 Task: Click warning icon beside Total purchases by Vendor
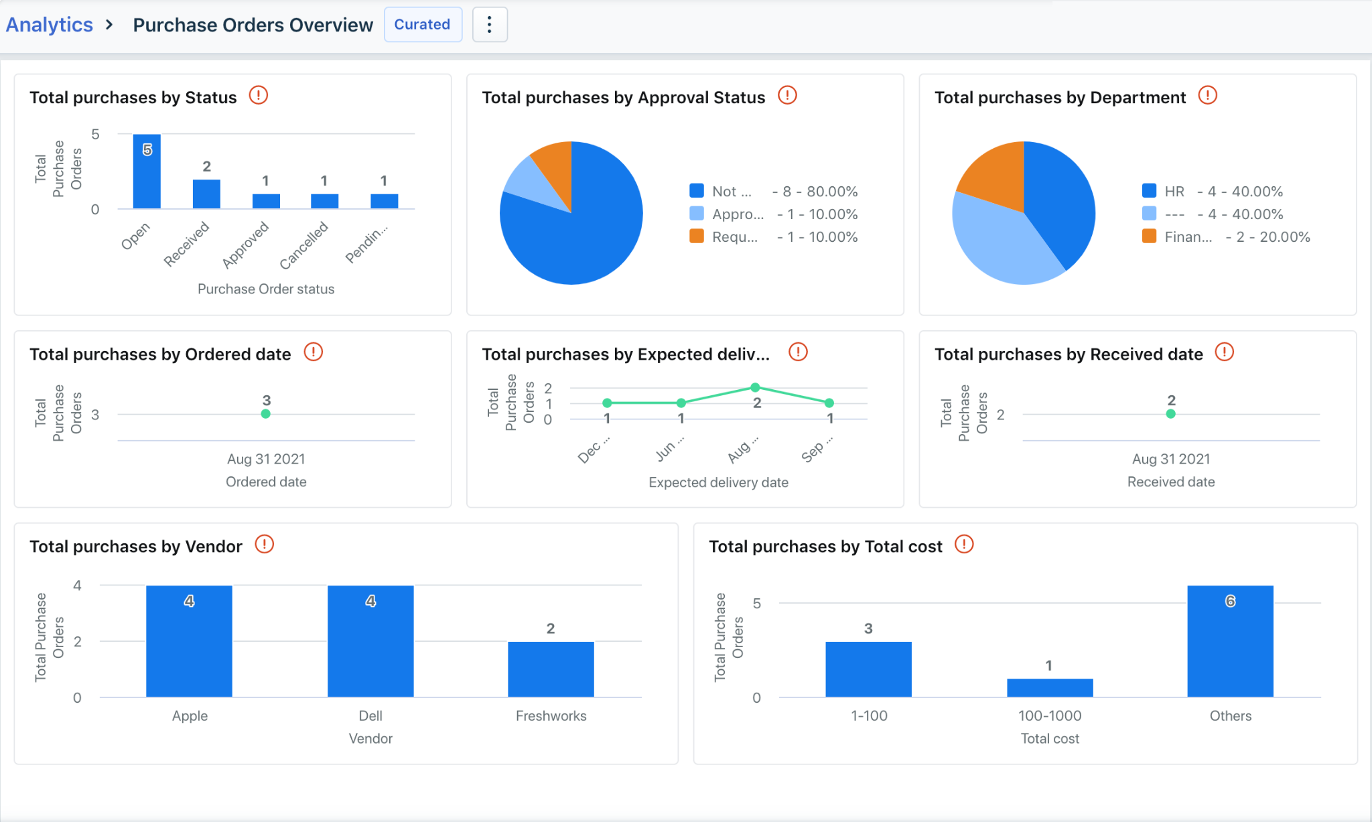[264, 545]
